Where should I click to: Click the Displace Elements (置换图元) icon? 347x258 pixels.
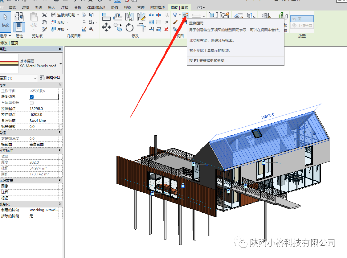(x=185, y=15)
